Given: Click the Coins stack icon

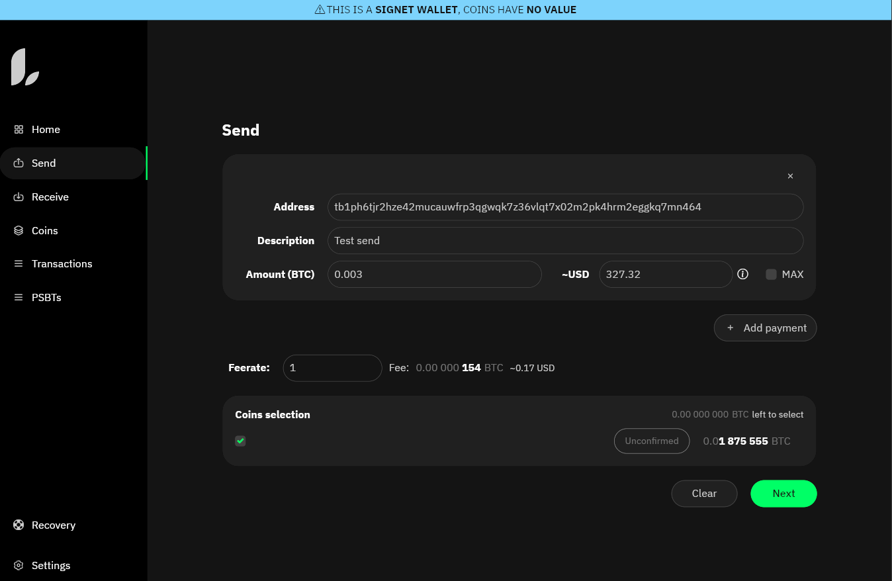Looking at the screenshot, I should [19, 231].
